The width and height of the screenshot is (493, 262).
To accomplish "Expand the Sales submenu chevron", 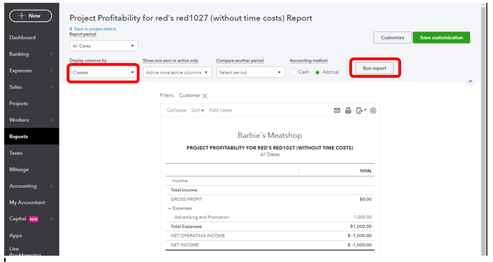I will [51, 87].
